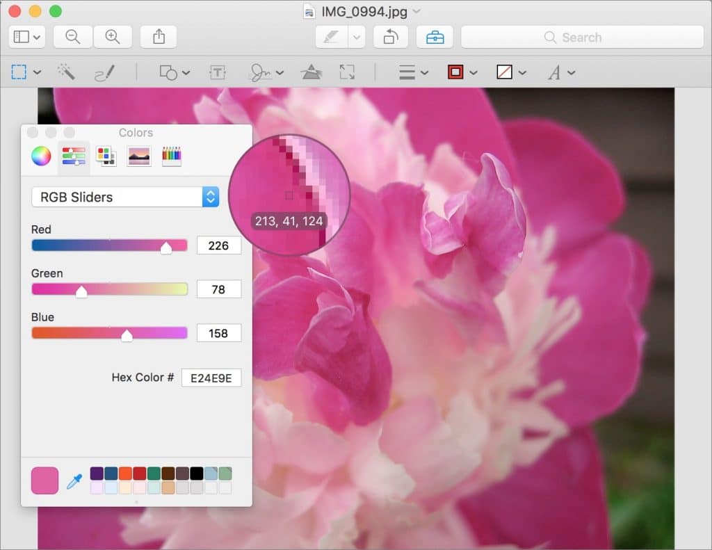Image resolution: width=712 pixels, height=550 pixels.
Task: Click the Hex Color input field
Action: [211, 378]
